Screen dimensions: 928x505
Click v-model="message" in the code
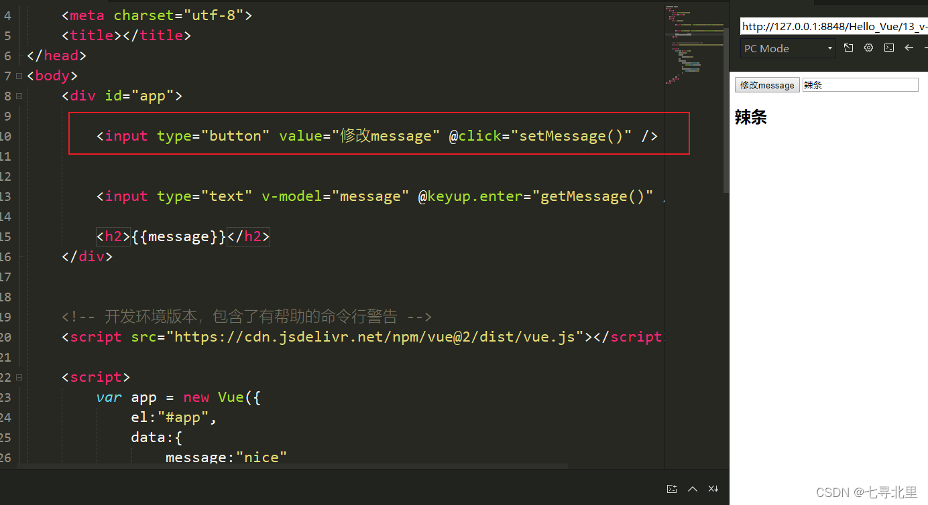pyautogui.click(x=335, y=196)
